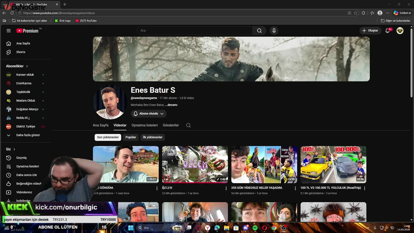Open Kick Logo bookmark
This screenshot has height=233, width=414.
coord(62,21)
